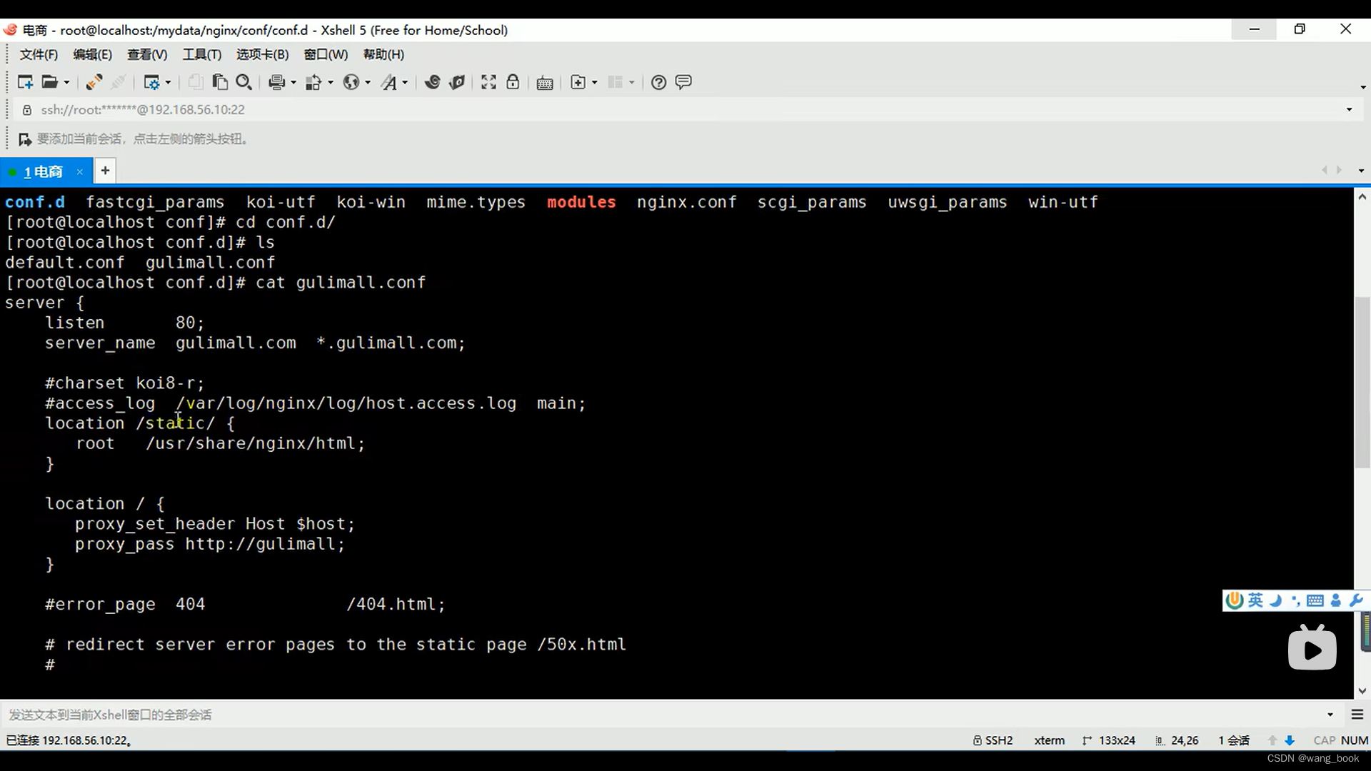This screenshot has width=1371, height=771.
Task: Open session Properties gear icon
Action: tap(151, 83)
